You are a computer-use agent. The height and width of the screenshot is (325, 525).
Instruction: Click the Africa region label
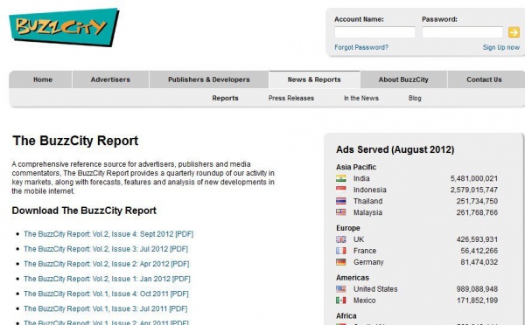click(x=346, y=316)
